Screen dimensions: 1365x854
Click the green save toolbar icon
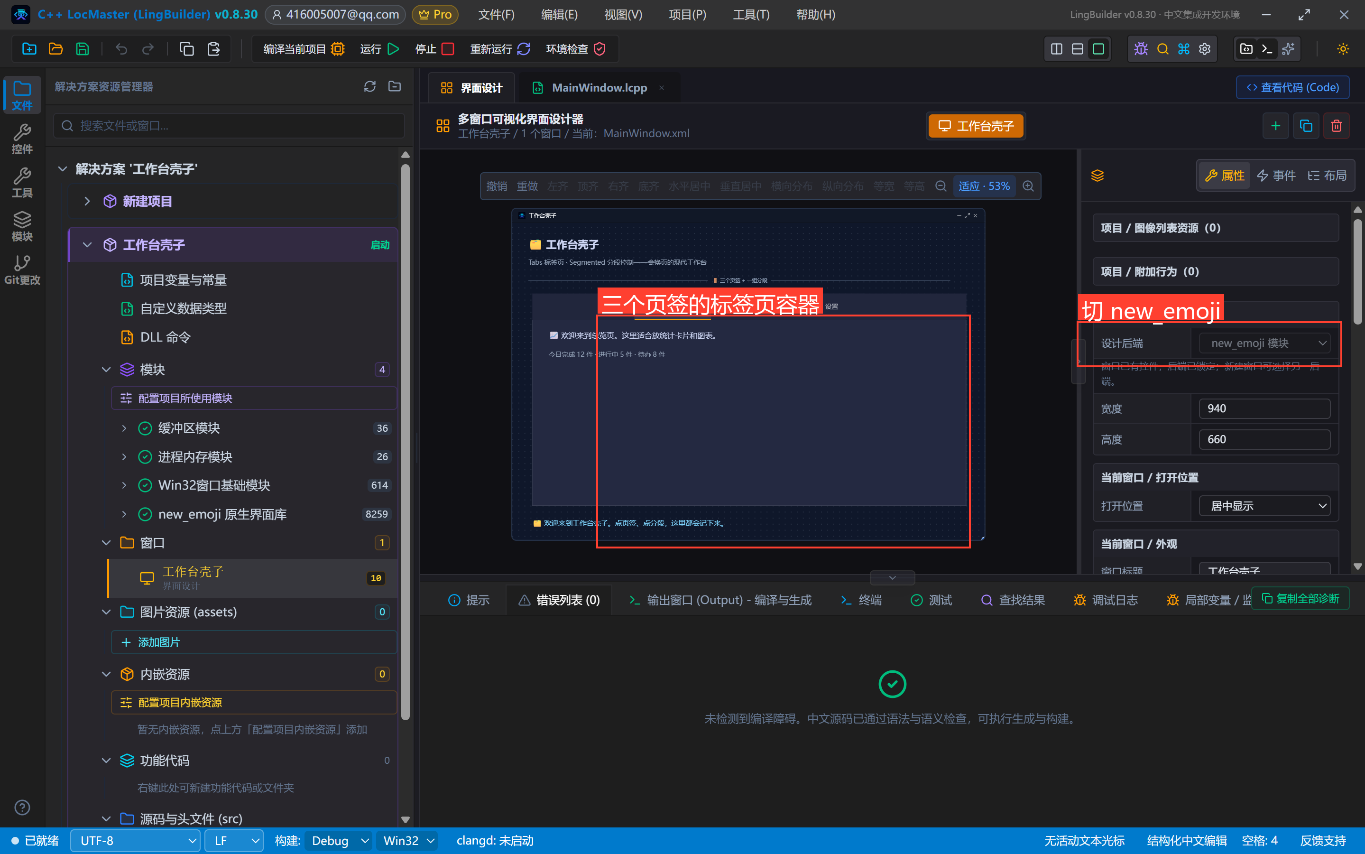[83, 49]
